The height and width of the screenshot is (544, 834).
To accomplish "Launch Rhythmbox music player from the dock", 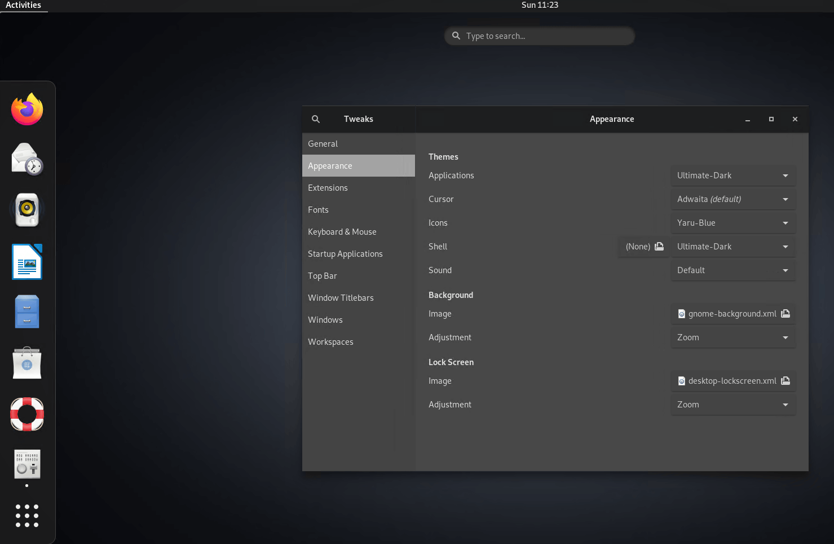I will coord(27,209).
